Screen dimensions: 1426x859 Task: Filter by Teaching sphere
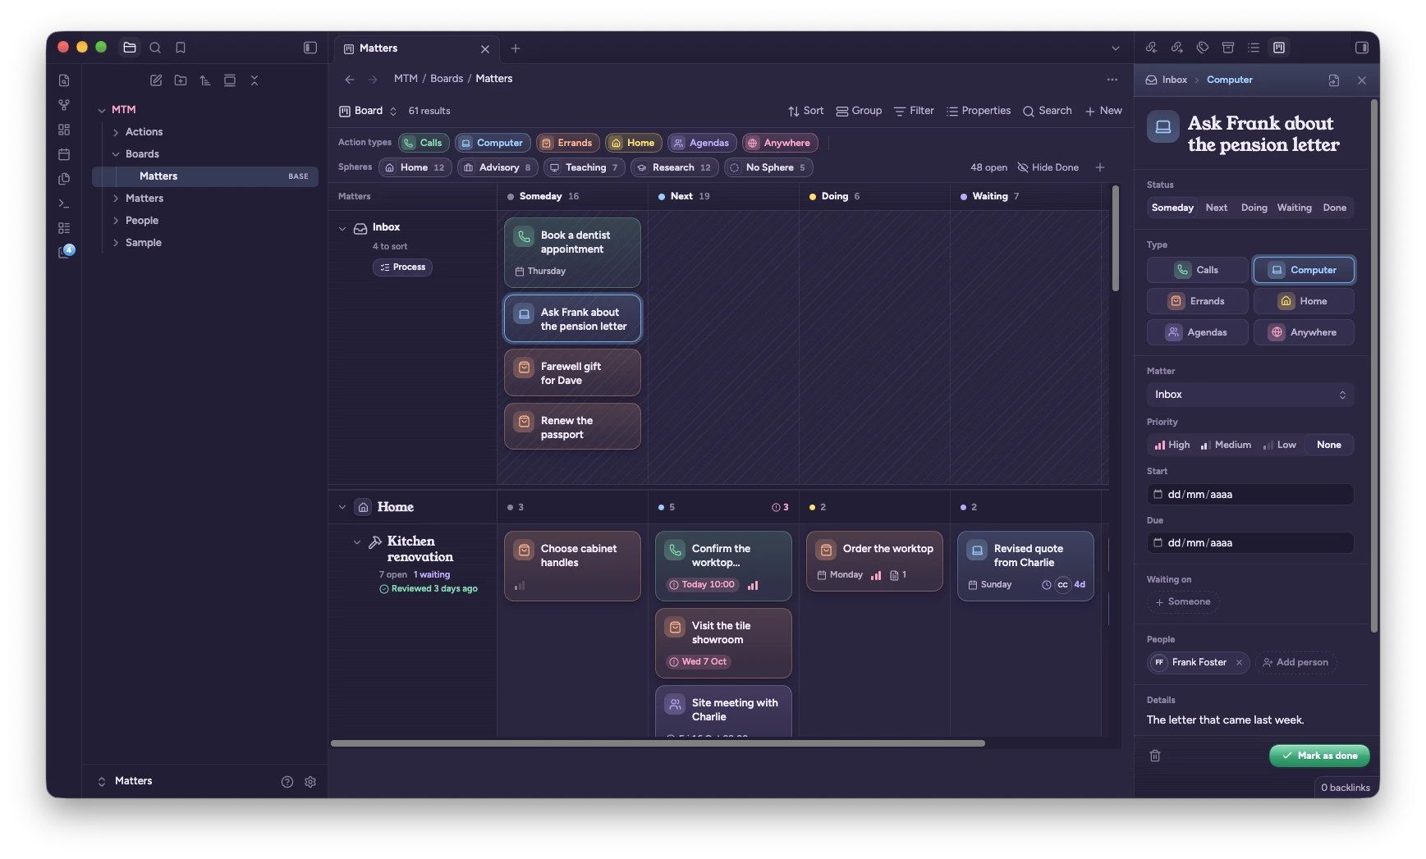click(585, 167)
